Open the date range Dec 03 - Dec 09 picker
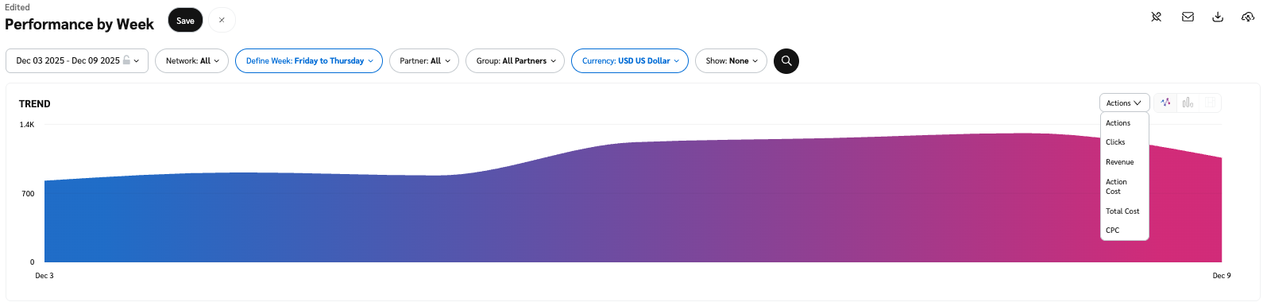 [77, 61]
